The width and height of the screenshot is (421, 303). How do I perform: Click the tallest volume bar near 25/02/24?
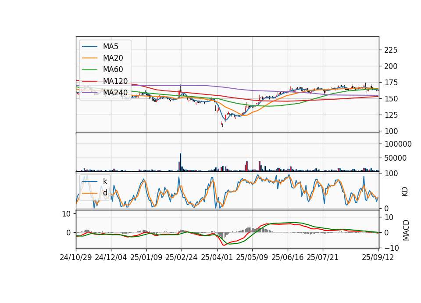(180, 162)
